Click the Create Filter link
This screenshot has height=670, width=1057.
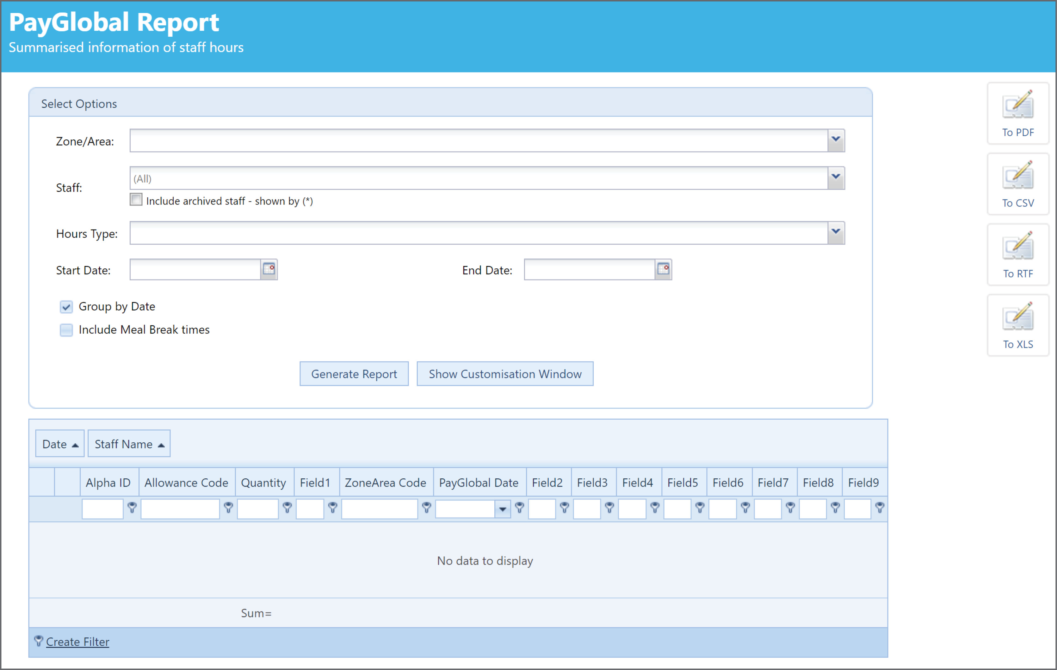point(77,642)
